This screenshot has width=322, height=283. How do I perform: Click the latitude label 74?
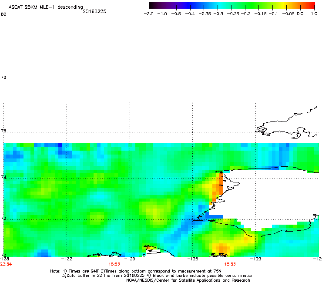pyautogui.click(x=3, y=177)
